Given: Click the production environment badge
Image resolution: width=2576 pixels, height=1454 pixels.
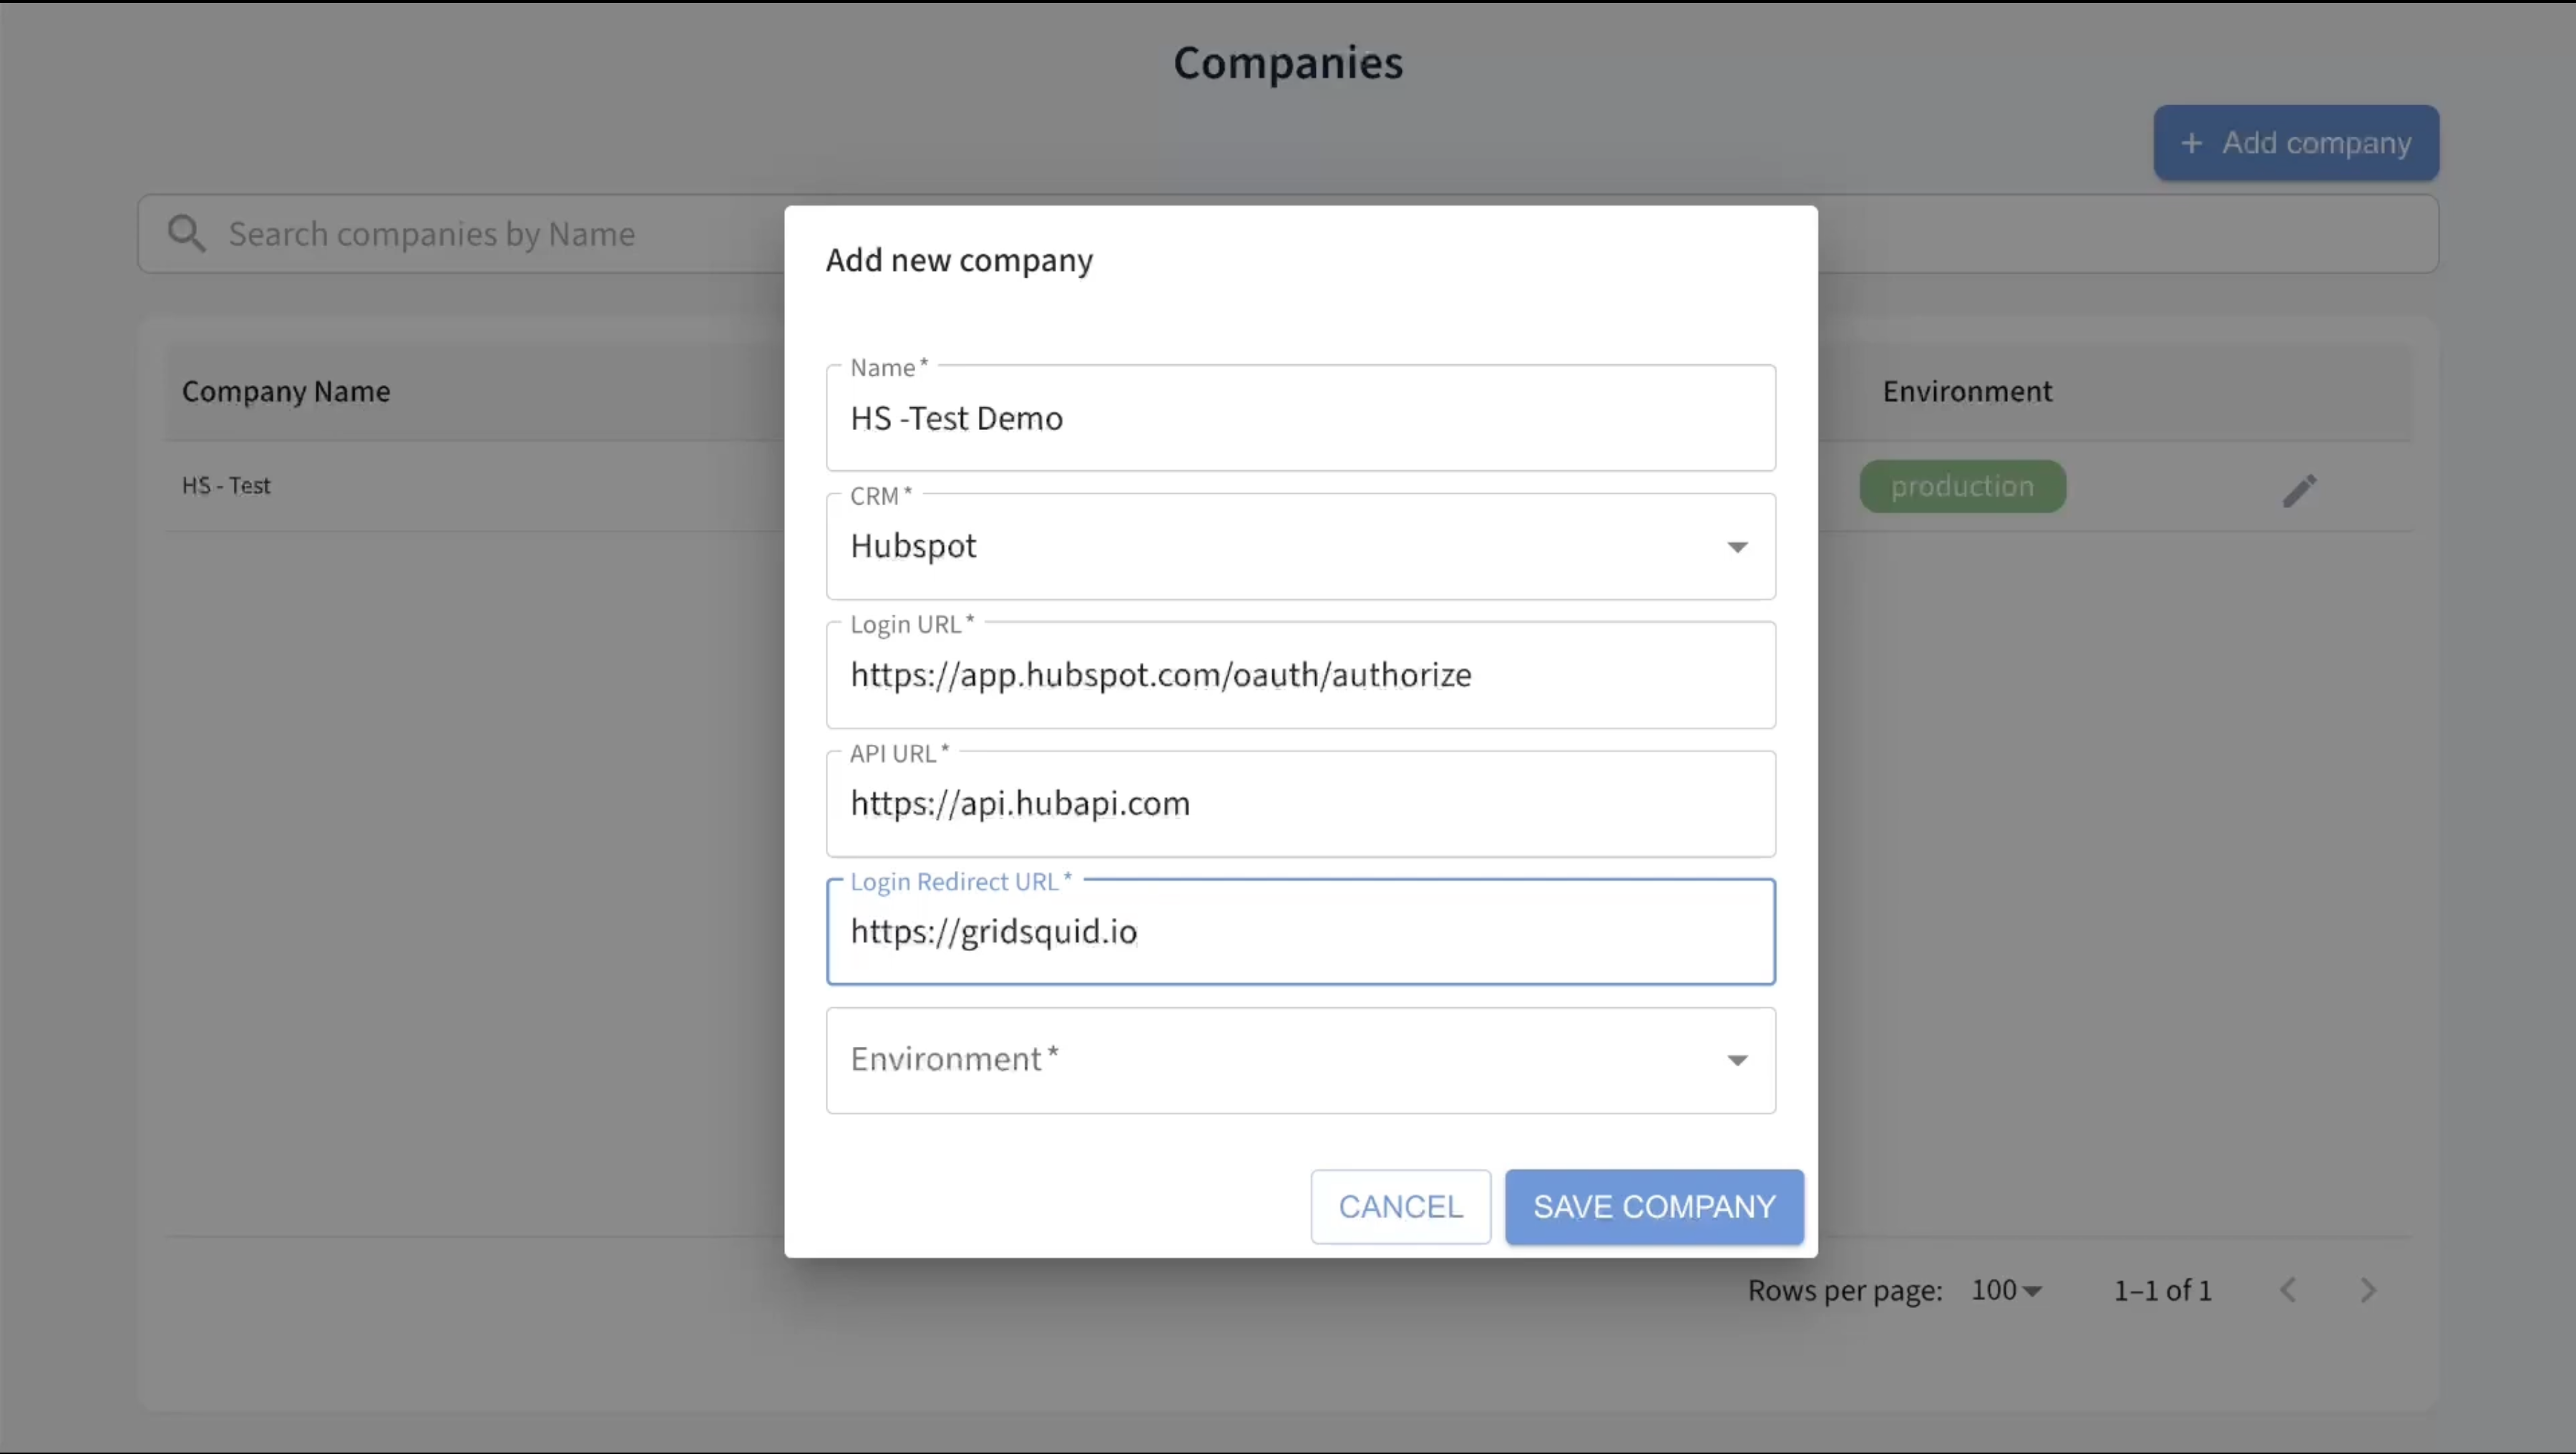Looking at the screenshot, I should [1962, 486].
